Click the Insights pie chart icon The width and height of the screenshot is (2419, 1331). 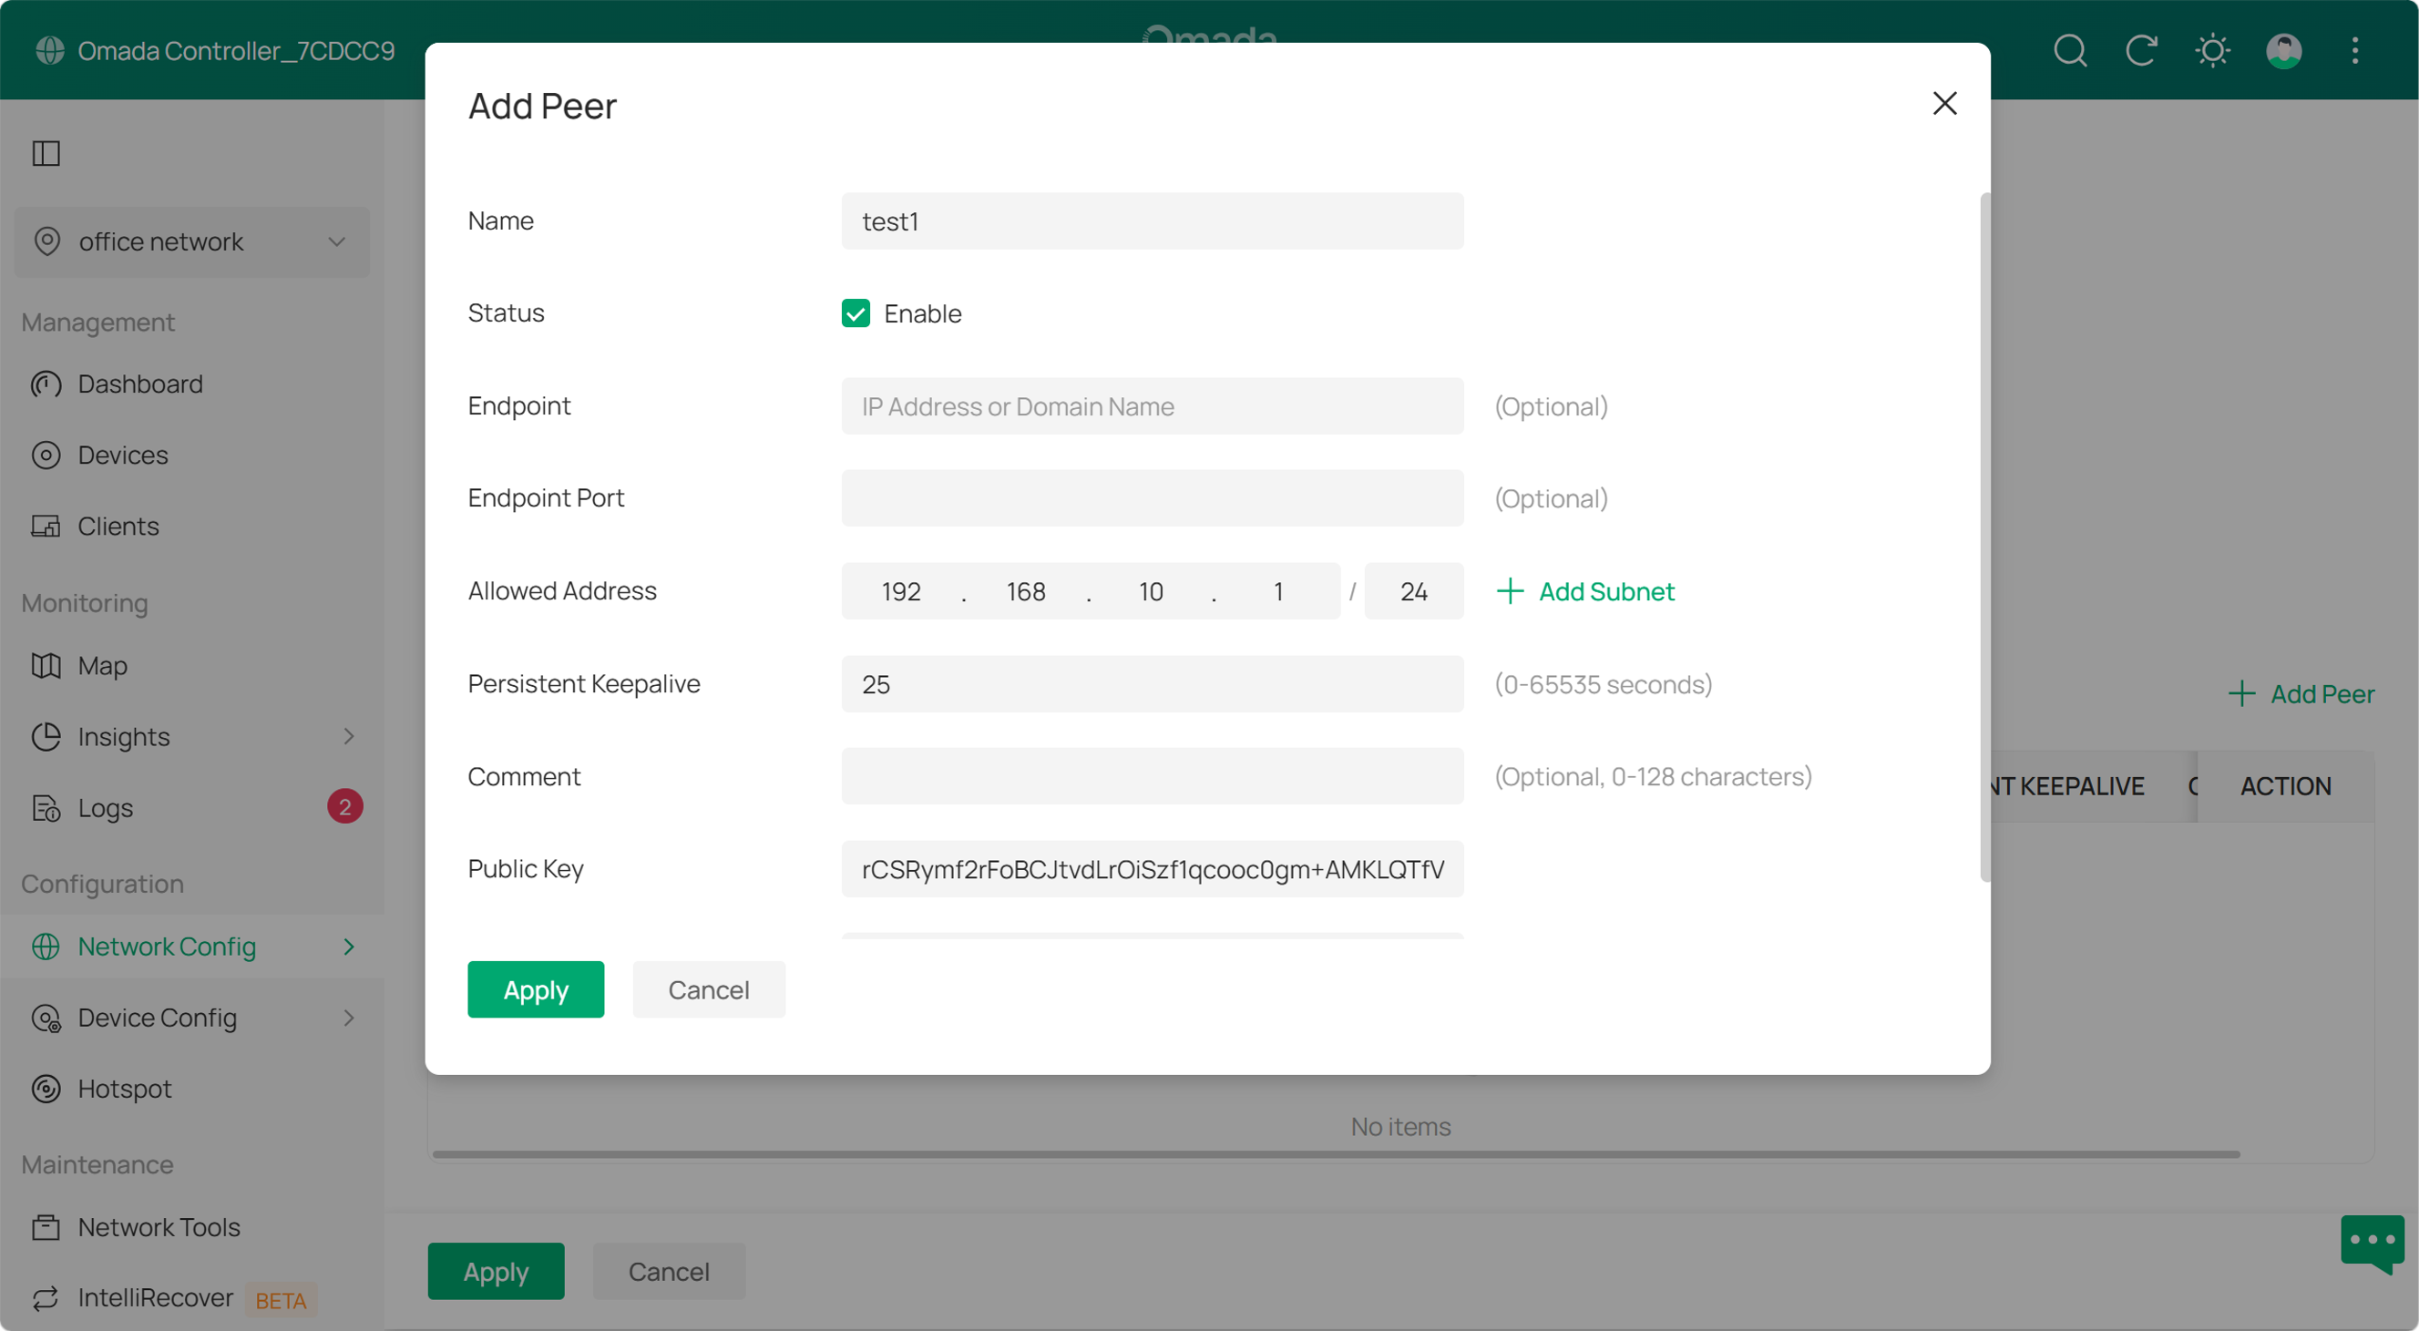point(46,737)
